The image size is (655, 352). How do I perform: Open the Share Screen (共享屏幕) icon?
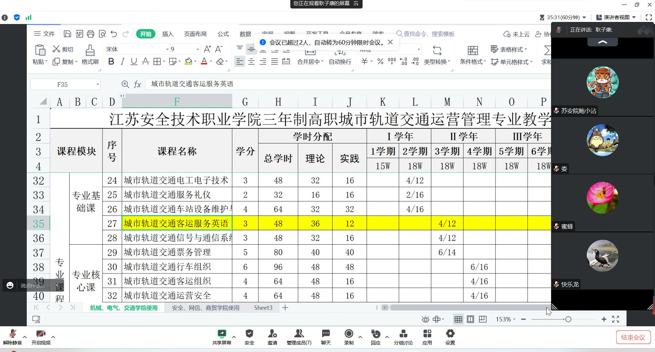point(222,337)
